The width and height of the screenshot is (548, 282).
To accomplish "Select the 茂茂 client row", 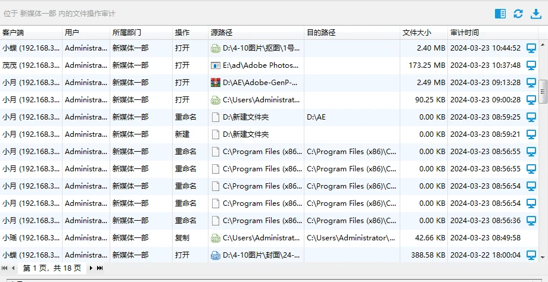I will tap(269, 65).
